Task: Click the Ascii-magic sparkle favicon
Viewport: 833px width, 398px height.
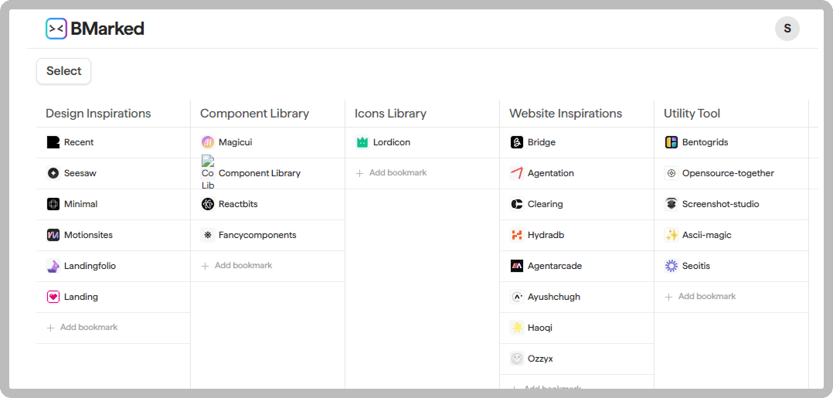Action: [671, 235]
